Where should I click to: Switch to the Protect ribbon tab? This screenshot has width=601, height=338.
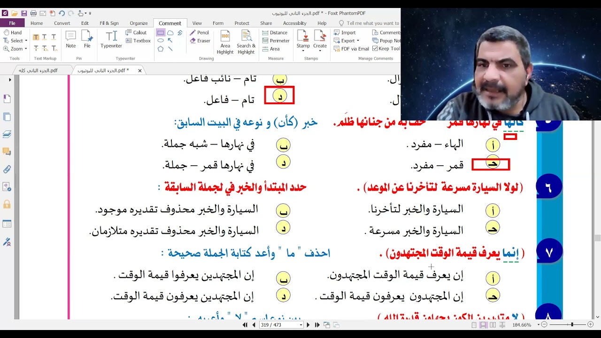[242, 23]
